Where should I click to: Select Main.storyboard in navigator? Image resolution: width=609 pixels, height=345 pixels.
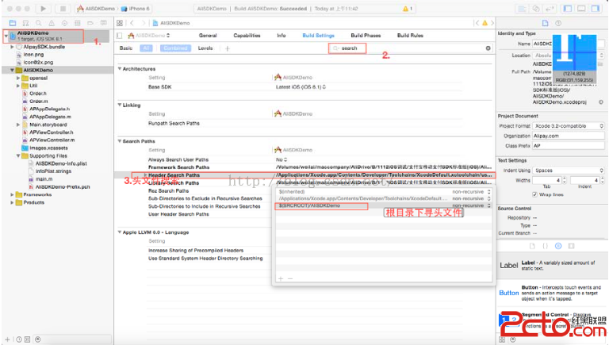(47, 125)
